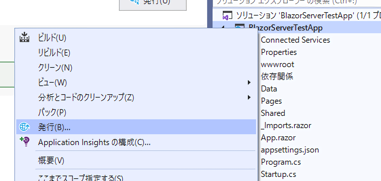Image resolution: width=381 pixels, height=181 pixels.
Task: Select リビルド(E) from the context menu
Action: pyautogui.click(x=54, y=53)
